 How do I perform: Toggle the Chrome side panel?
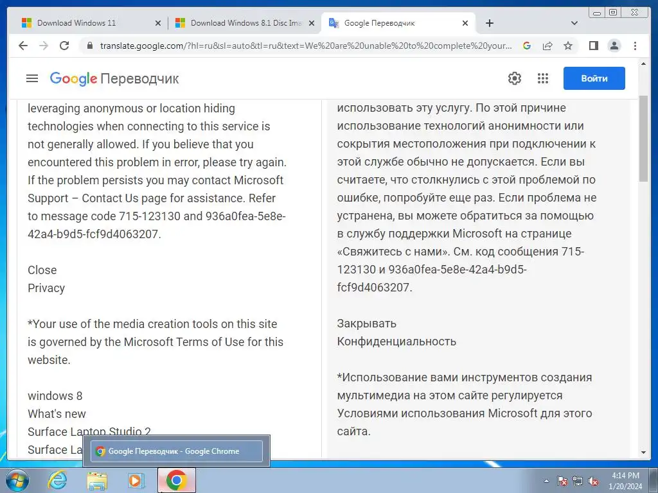click(x=593, y=46)
